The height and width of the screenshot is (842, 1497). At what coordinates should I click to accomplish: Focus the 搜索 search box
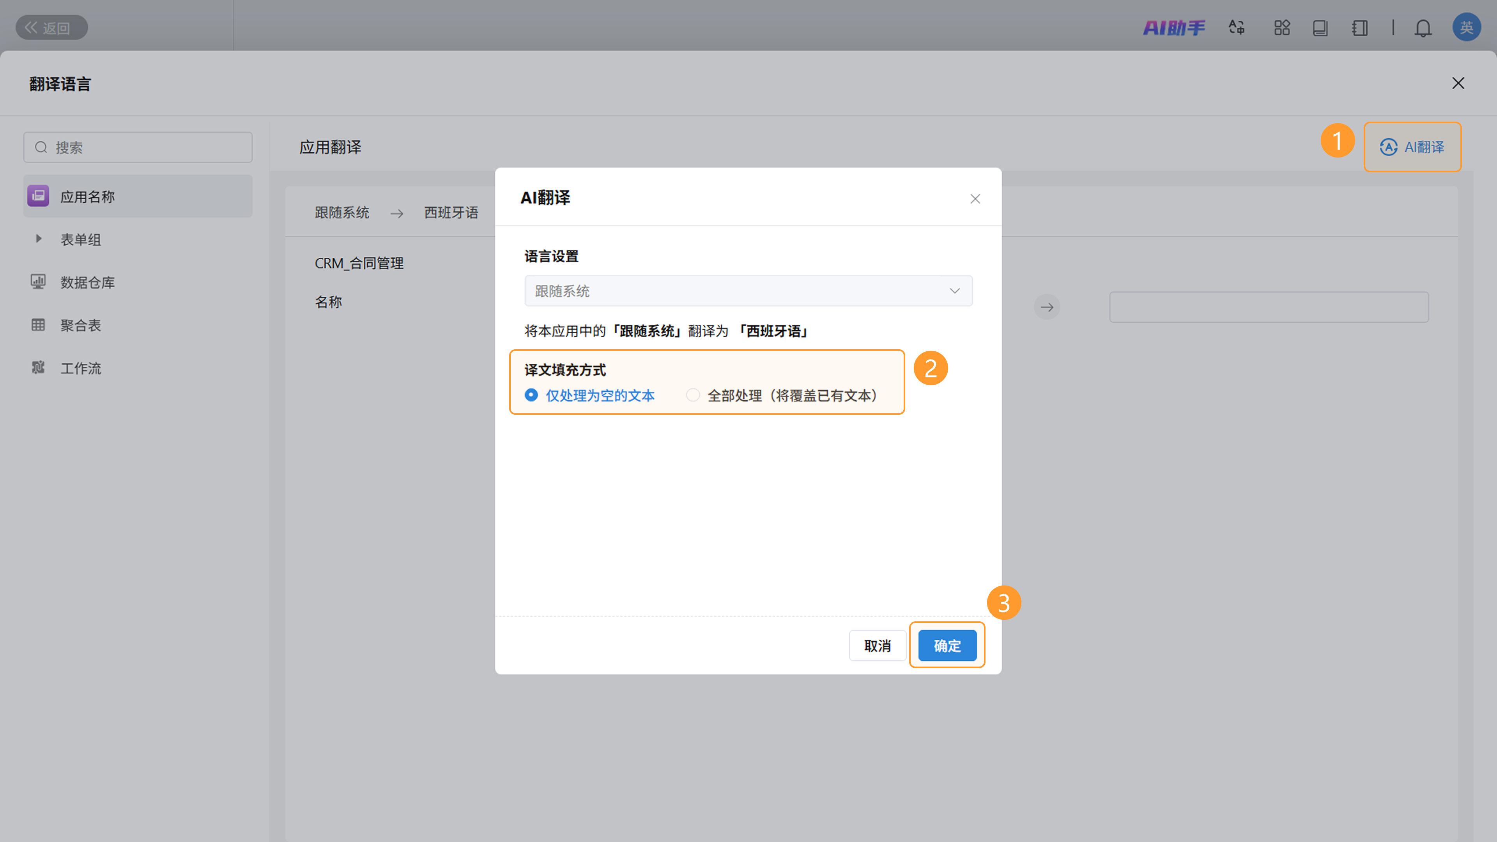(138, 148)
